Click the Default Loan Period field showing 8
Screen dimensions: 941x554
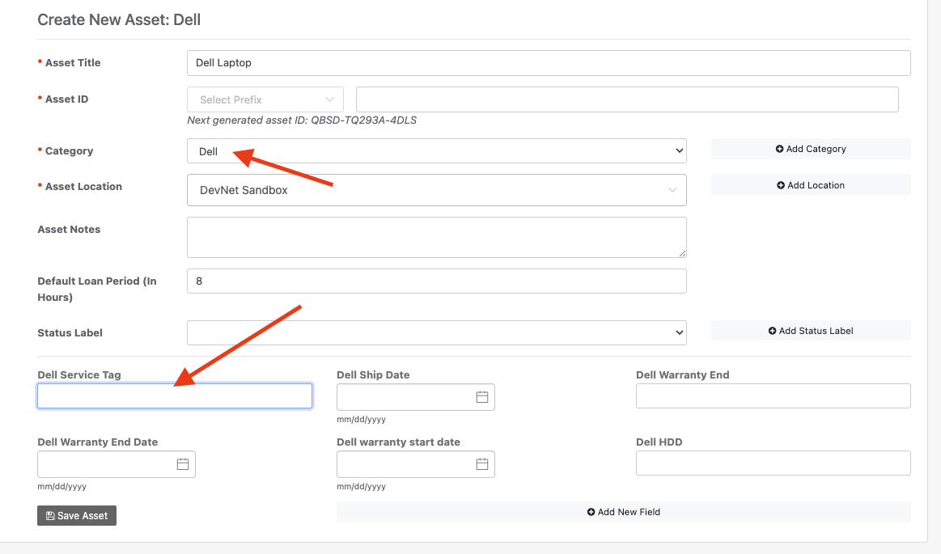pyautogui.click(x=436, y=281)
